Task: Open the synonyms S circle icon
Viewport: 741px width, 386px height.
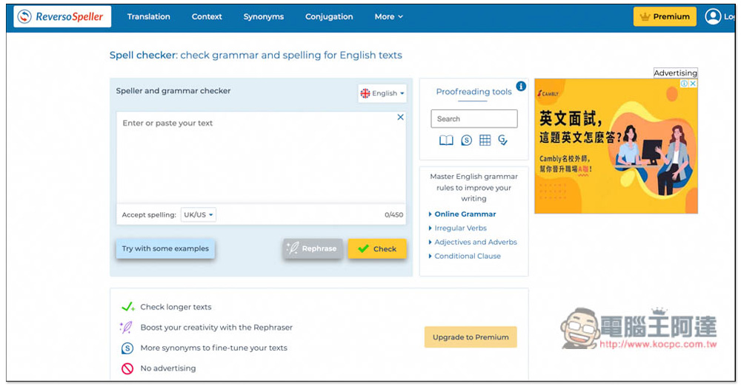Action: point(466,140)
